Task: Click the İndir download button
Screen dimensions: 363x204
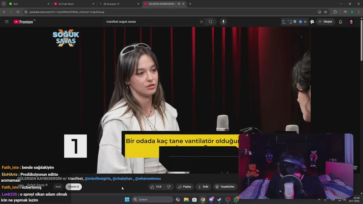Action: tap(203, 187)
